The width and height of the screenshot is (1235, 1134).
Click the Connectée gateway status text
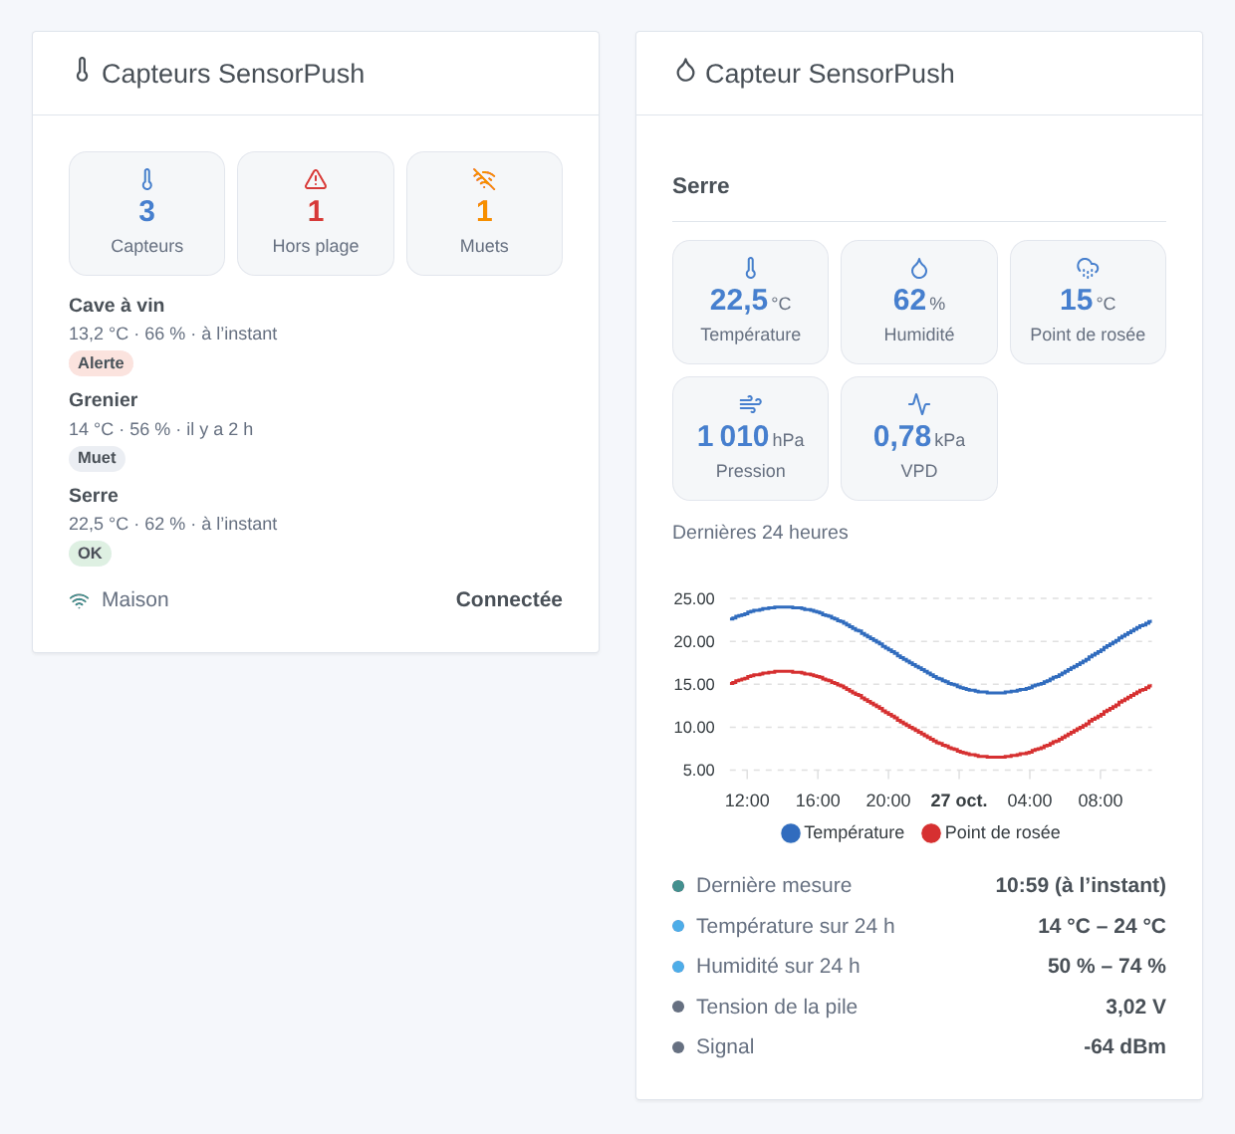point(509,599)
